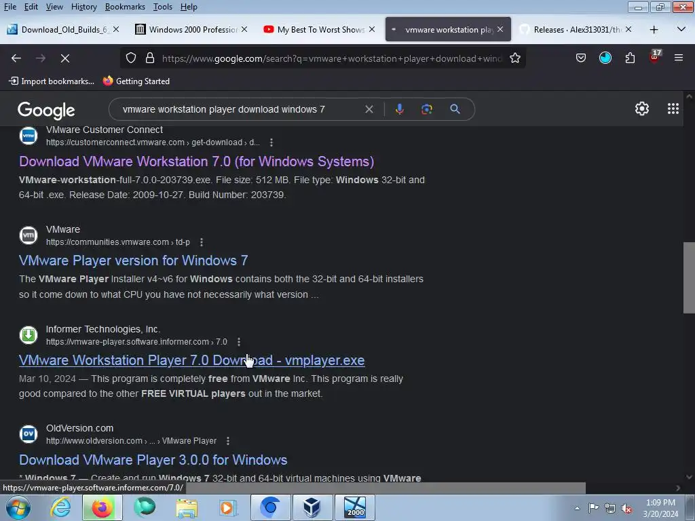The image size is (695, 521).
Task: Switch to Releases Alex313031 GitHub tab
Action: [x=576, y=29]
